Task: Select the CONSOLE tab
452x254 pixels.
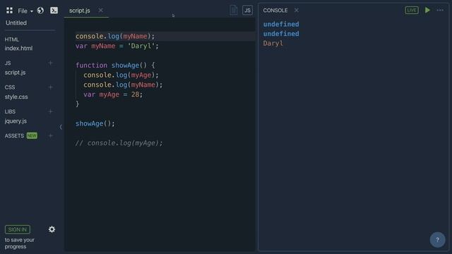Action: pos(275,11)
